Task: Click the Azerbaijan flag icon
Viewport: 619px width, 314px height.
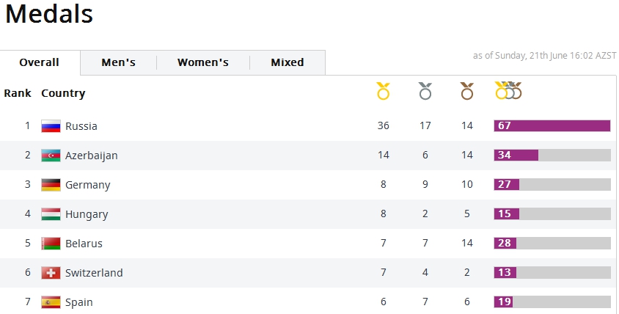Action: pos(51,156)
